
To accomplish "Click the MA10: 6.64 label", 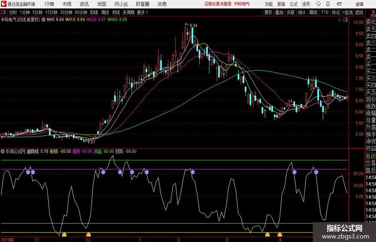I will pyautogui.click(x=75, y=19).
